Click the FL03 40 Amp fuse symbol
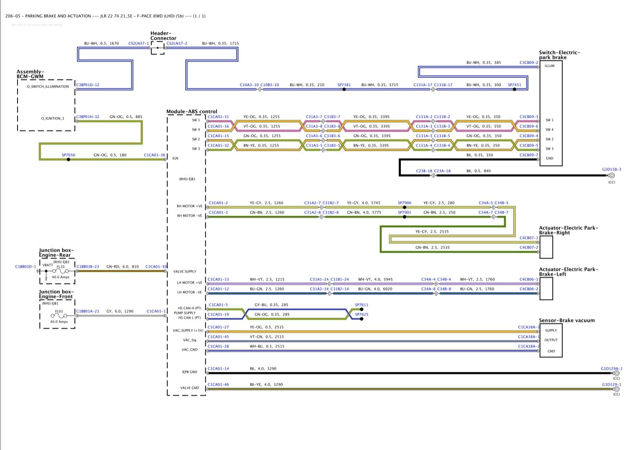Viewport: 637px width, 450px height. (x=59, y=316)
